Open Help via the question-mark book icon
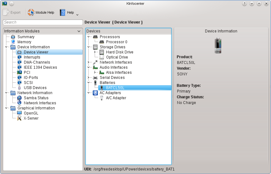 [62, 12]
